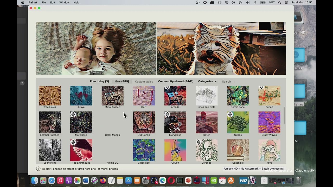This screenshot has width=333, height=187.
Task: Pick the Crazy Waves style
Action: tap(269, 122)
